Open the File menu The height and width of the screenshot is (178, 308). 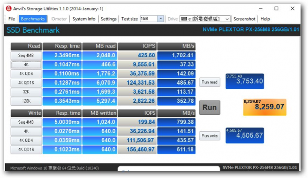point(12,19)
